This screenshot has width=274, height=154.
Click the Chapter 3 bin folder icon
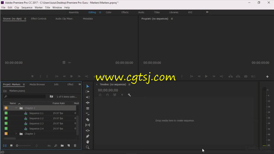click(x=21, y=134)
